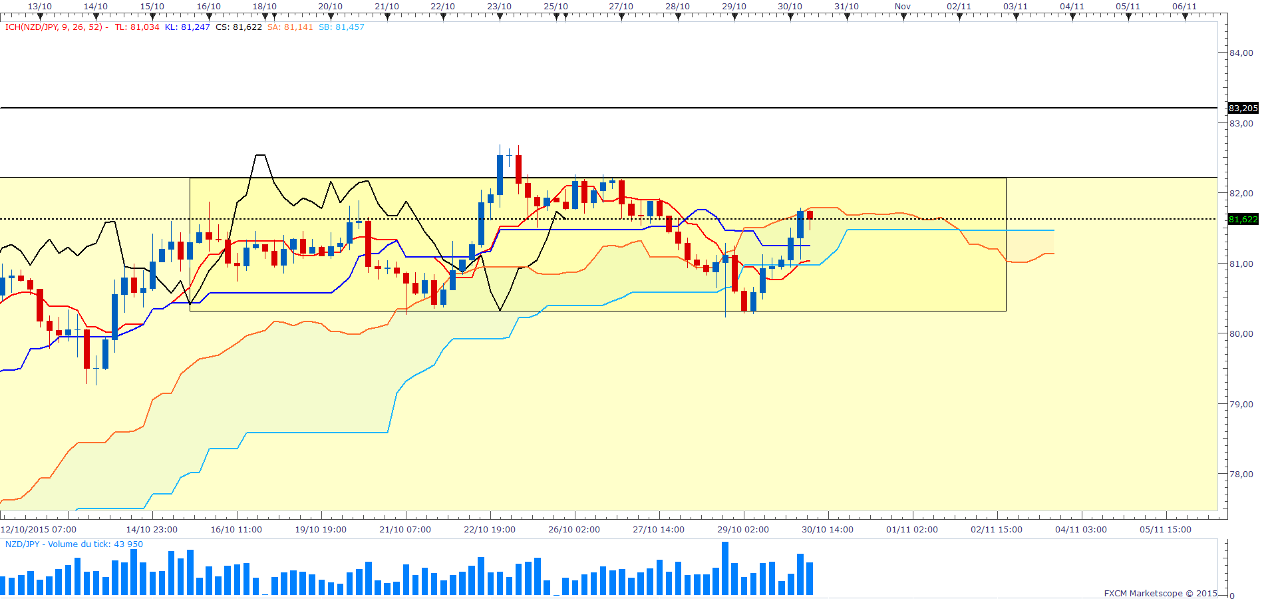Click the 80,00 price axis label

1241,333
